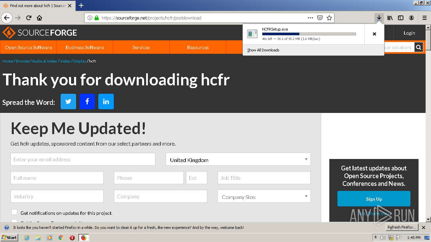This screenshot has width=431, height=242.
Task: Follow the Video breadcrumb link
Action: (x=65, y=61)
